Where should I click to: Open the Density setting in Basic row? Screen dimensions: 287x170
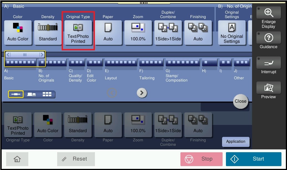click(x=48, y=33)
